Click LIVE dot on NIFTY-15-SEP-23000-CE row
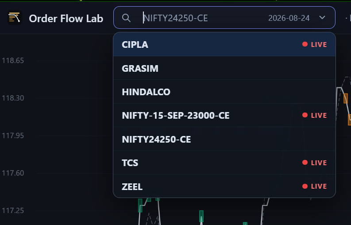This screenshot has height=225, width=351. pos(305,115)
